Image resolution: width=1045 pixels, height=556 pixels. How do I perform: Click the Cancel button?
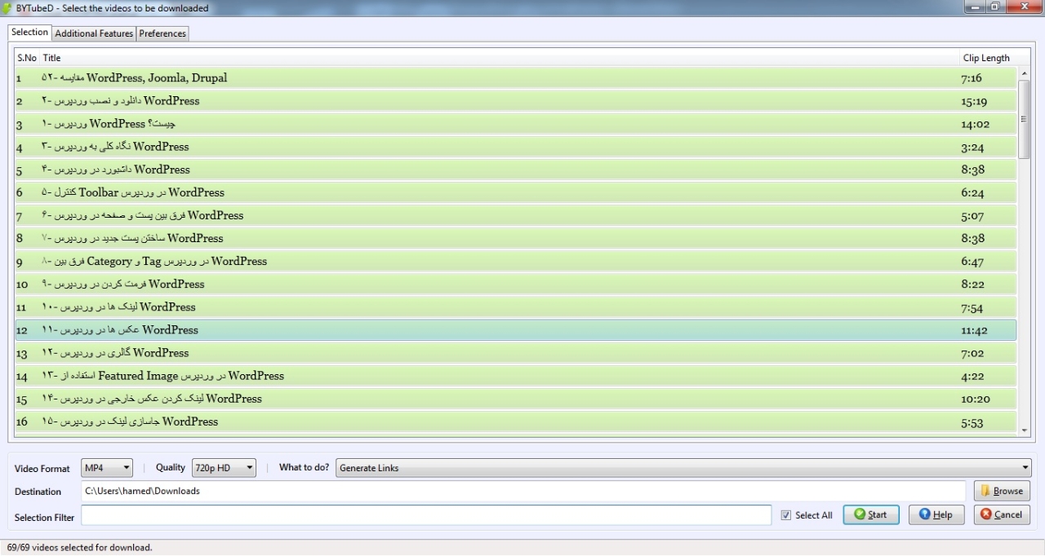[x=1002, y=514]
